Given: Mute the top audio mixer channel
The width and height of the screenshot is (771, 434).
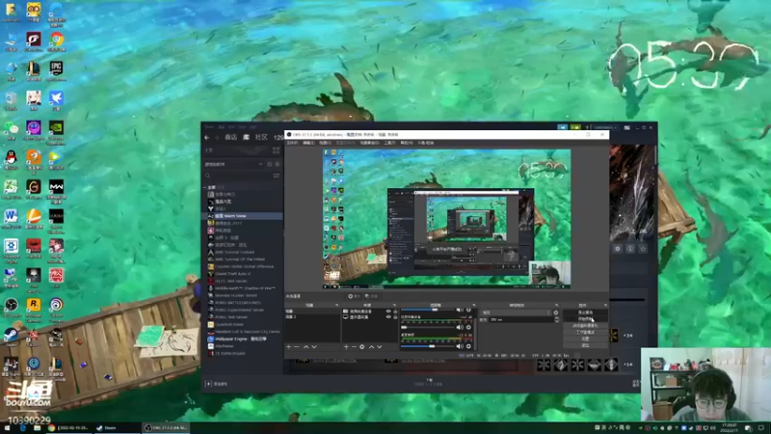Looking at the screenshot, I should click(460, 310).
